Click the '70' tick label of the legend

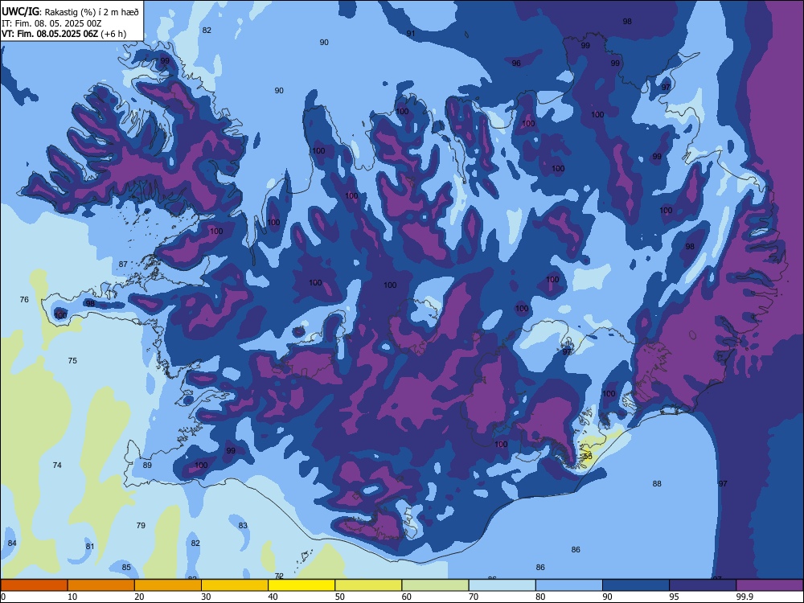tap(474, 597)
